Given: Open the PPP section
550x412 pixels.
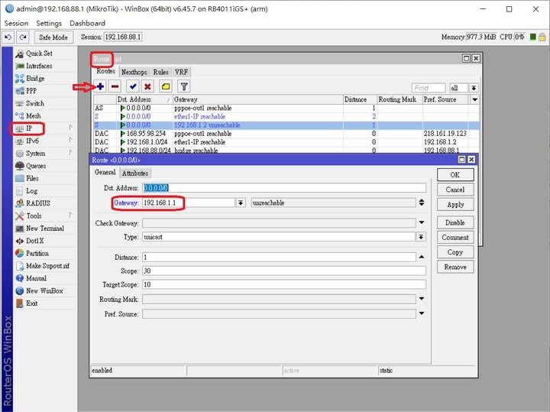Looking at the screenshot, I should 31,91.
